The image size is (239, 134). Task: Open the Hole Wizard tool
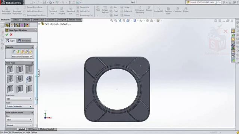click(62, 11)
